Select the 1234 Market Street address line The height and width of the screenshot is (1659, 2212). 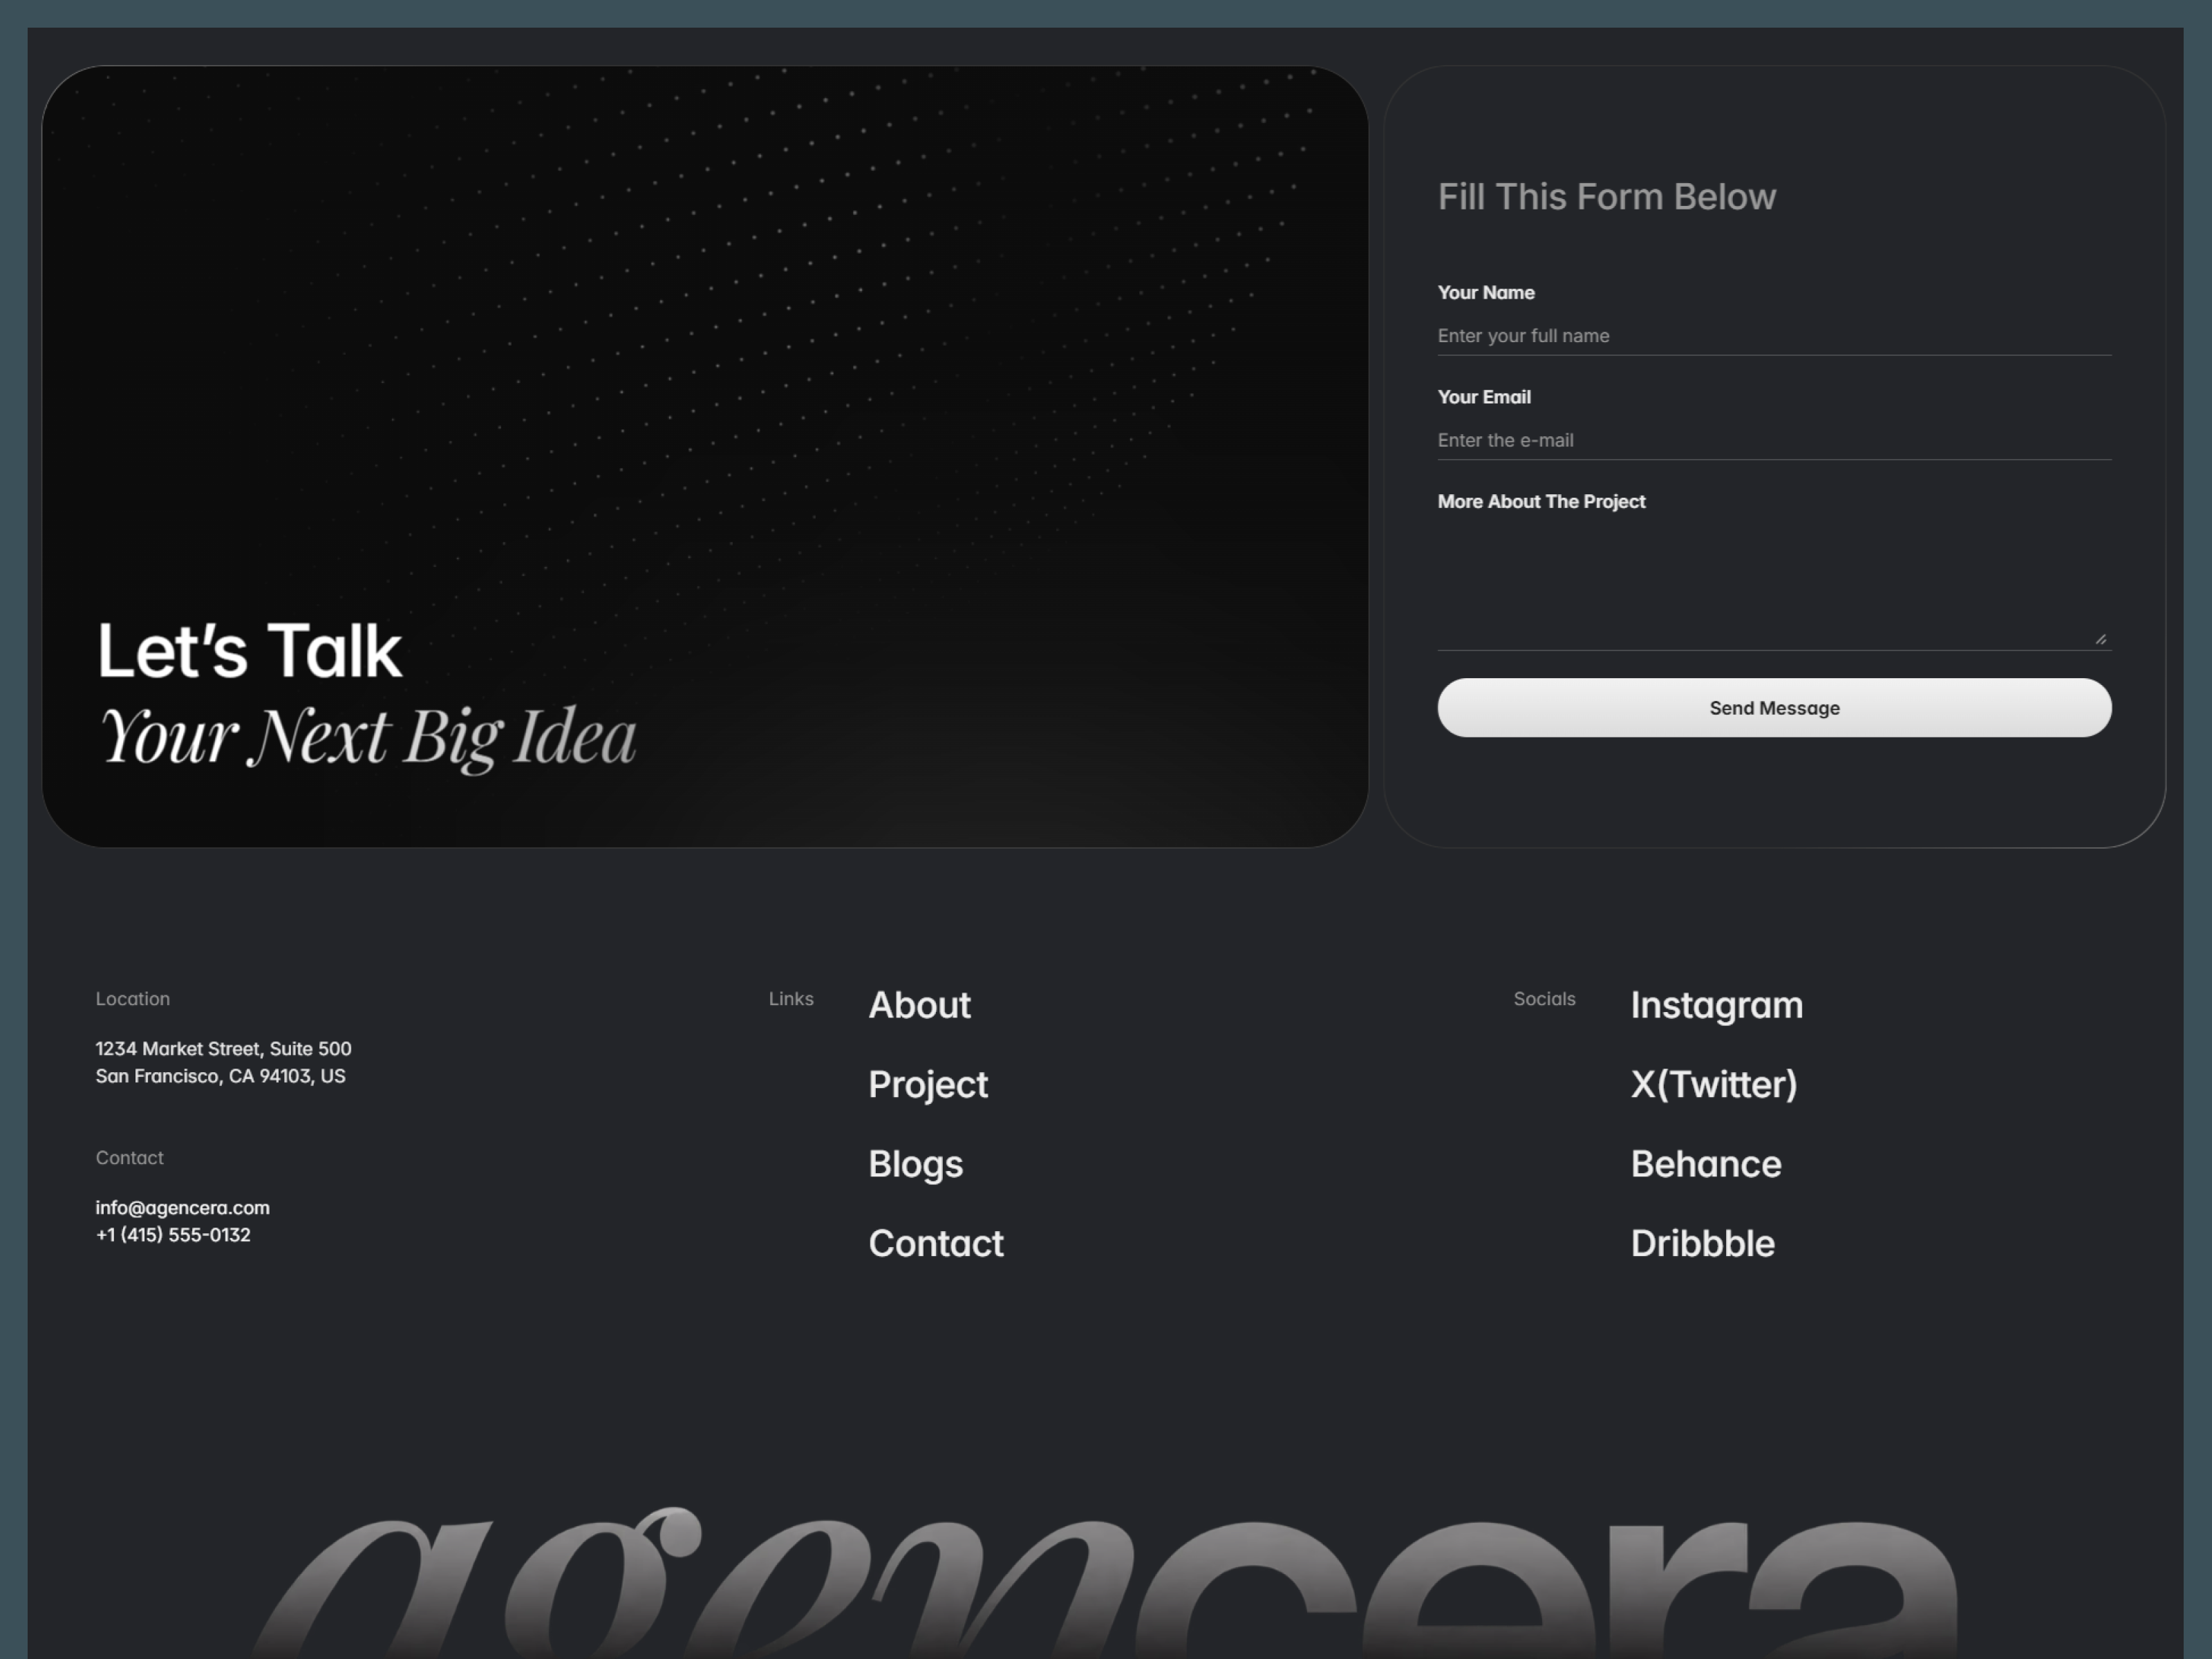[223, 1049]
